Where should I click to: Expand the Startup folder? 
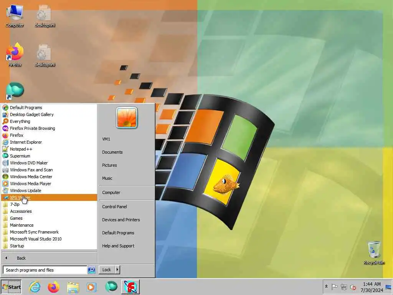coord(49,246)
